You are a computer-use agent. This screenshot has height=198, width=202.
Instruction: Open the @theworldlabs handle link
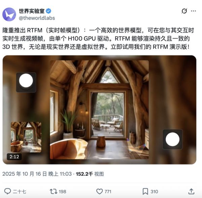37,18
